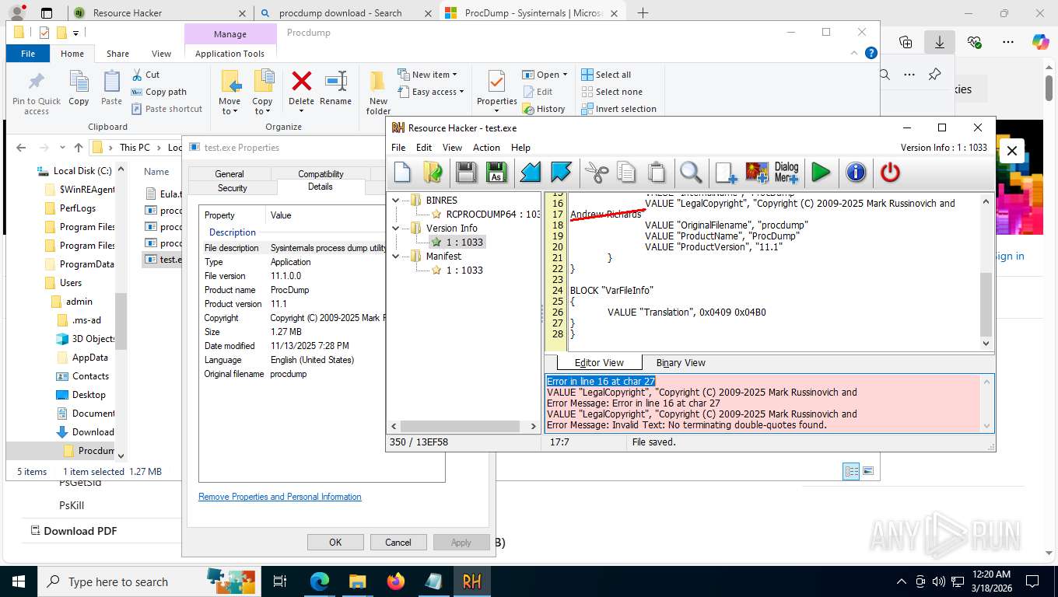The height and width of the screenshot is (597, 1058).
Task: Click Select all in Explorer ribbon
Action: pos(606,75)
